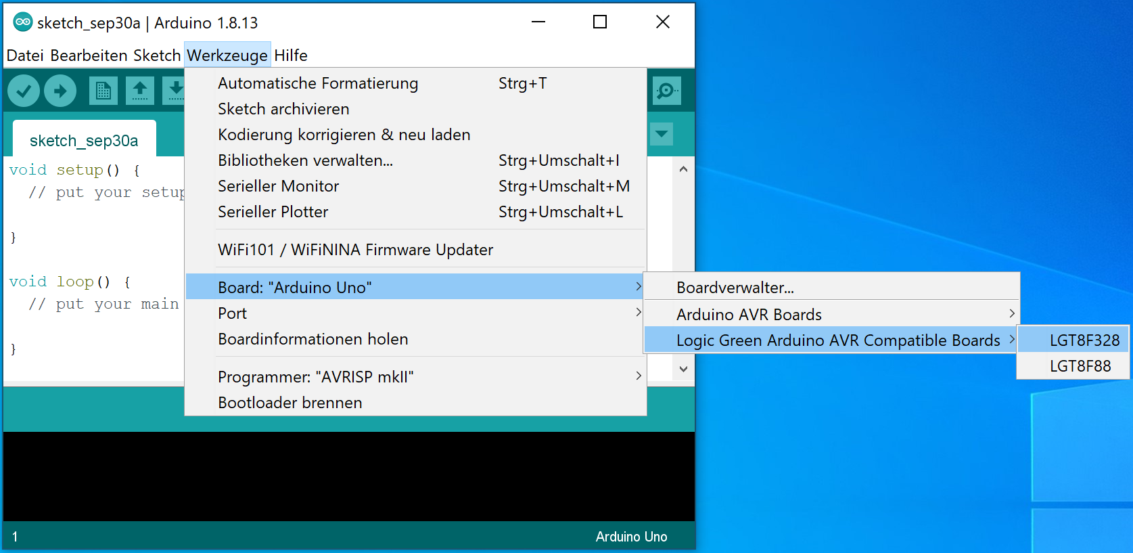Expand the Port submenu arrow

[638, 312]
